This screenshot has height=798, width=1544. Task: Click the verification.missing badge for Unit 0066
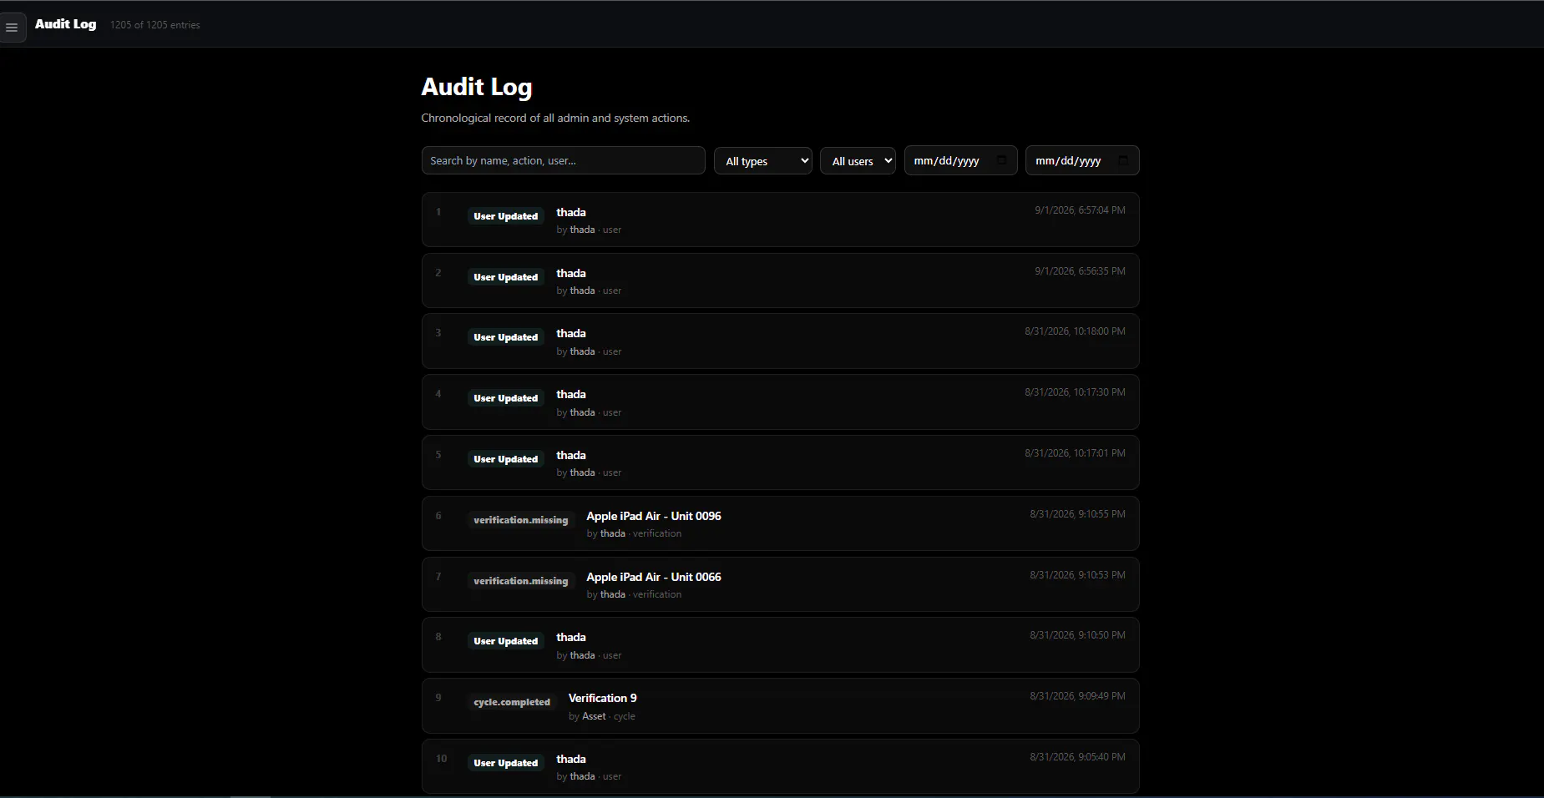click(x=520, y=581)
